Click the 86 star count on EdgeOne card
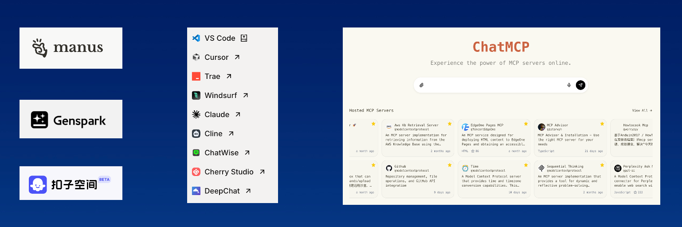Image resolution: width=682 pixels, height=227 pixels. pos(475,151)
